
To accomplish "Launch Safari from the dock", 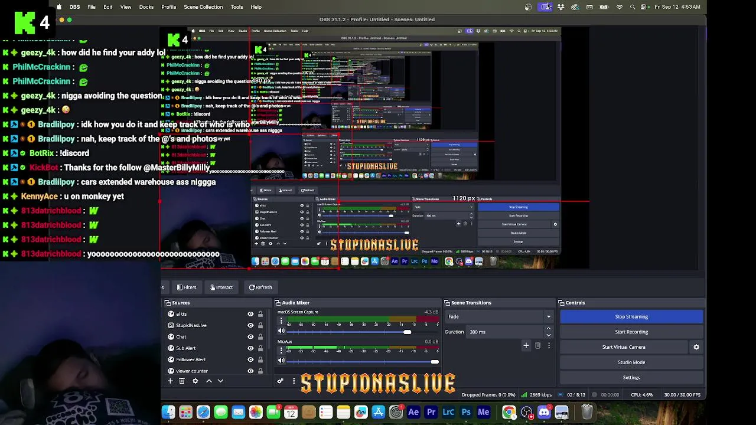I will tap(203, 412).
